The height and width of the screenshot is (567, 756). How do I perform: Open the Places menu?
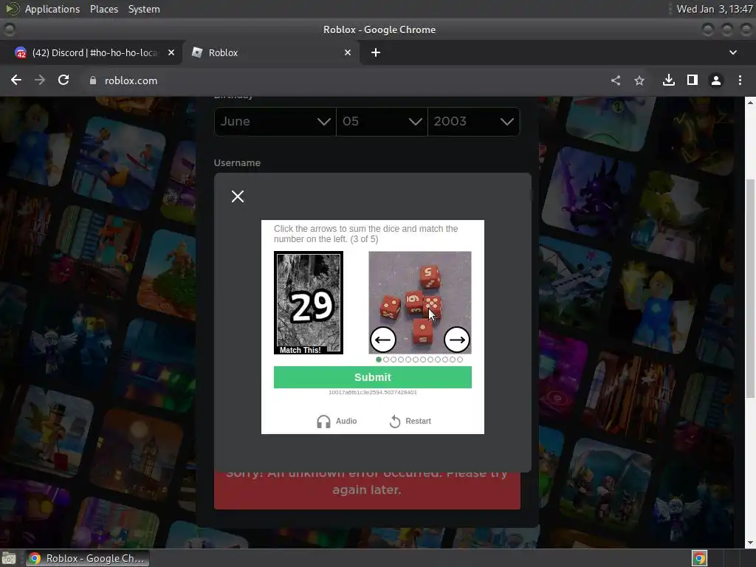point(103,9)
